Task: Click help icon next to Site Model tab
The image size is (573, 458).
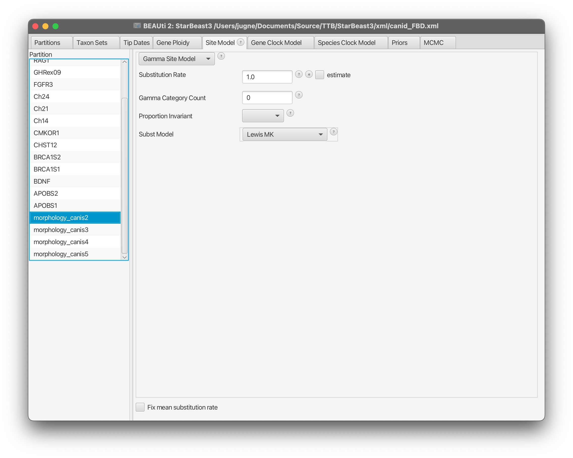Action: [x=241, y=42]
